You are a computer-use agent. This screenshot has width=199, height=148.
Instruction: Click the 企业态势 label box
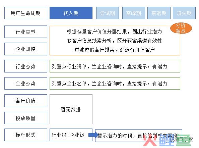26,84
